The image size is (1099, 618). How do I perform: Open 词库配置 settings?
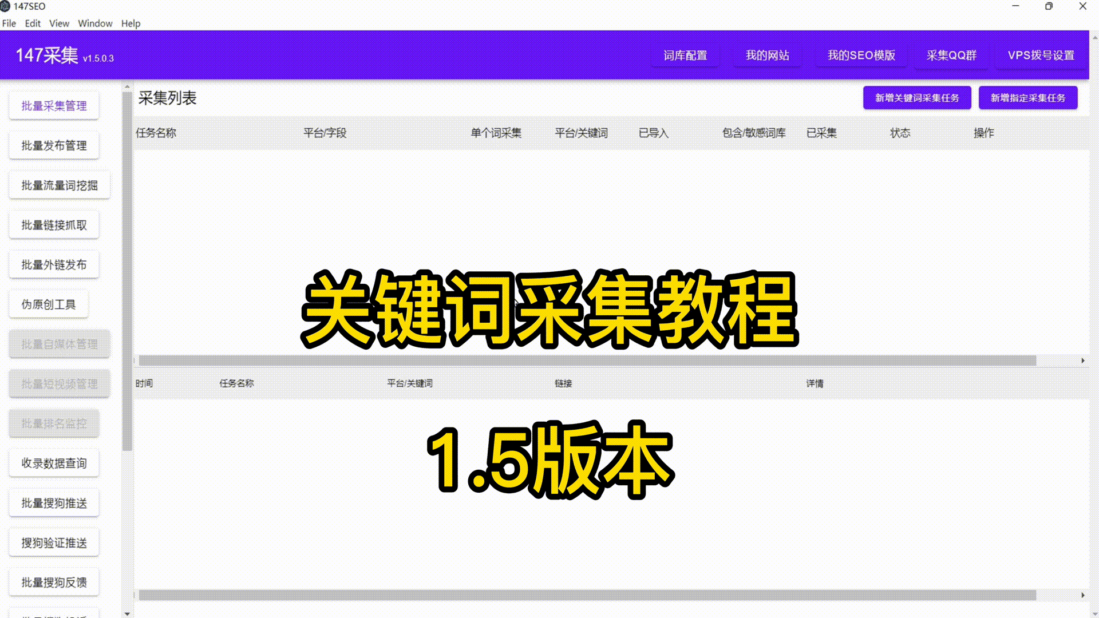[685, 56]
